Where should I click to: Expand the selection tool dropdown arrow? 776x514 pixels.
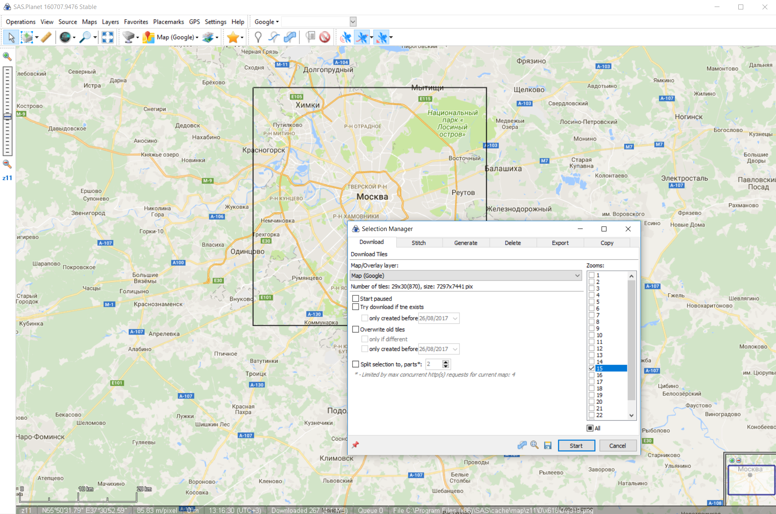click(37, 37)
